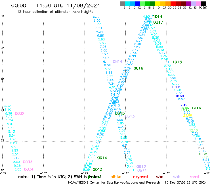
Task: Click the time stamp '0015'
Action: [120, 114]
